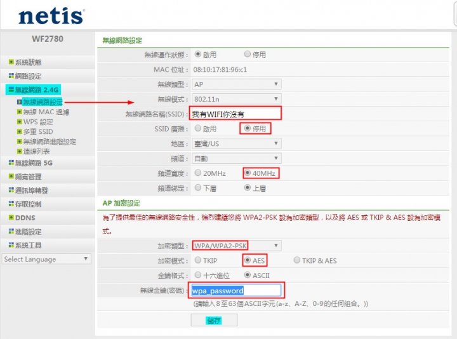Click the SSID name input field
The width and height of the screenshot is (457, 339).
point(235,114)
